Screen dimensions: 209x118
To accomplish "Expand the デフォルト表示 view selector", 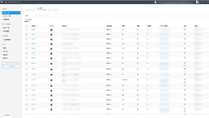I will pyautogui.click(x=43, y=10).
